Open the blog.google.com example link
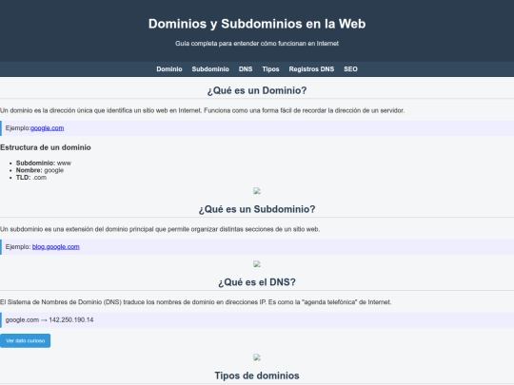 [56, 247]
